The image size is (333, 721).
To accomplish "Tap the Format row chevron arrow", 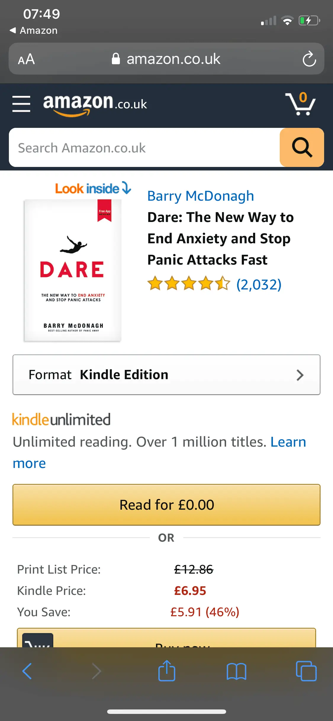I will point(300,375).
